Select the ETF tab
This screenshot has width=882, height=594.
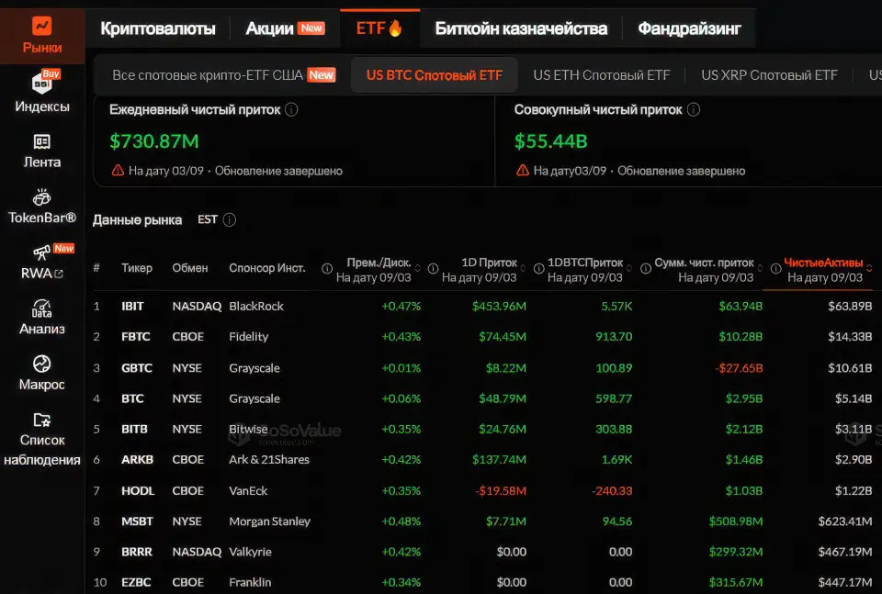click(379, 28)
